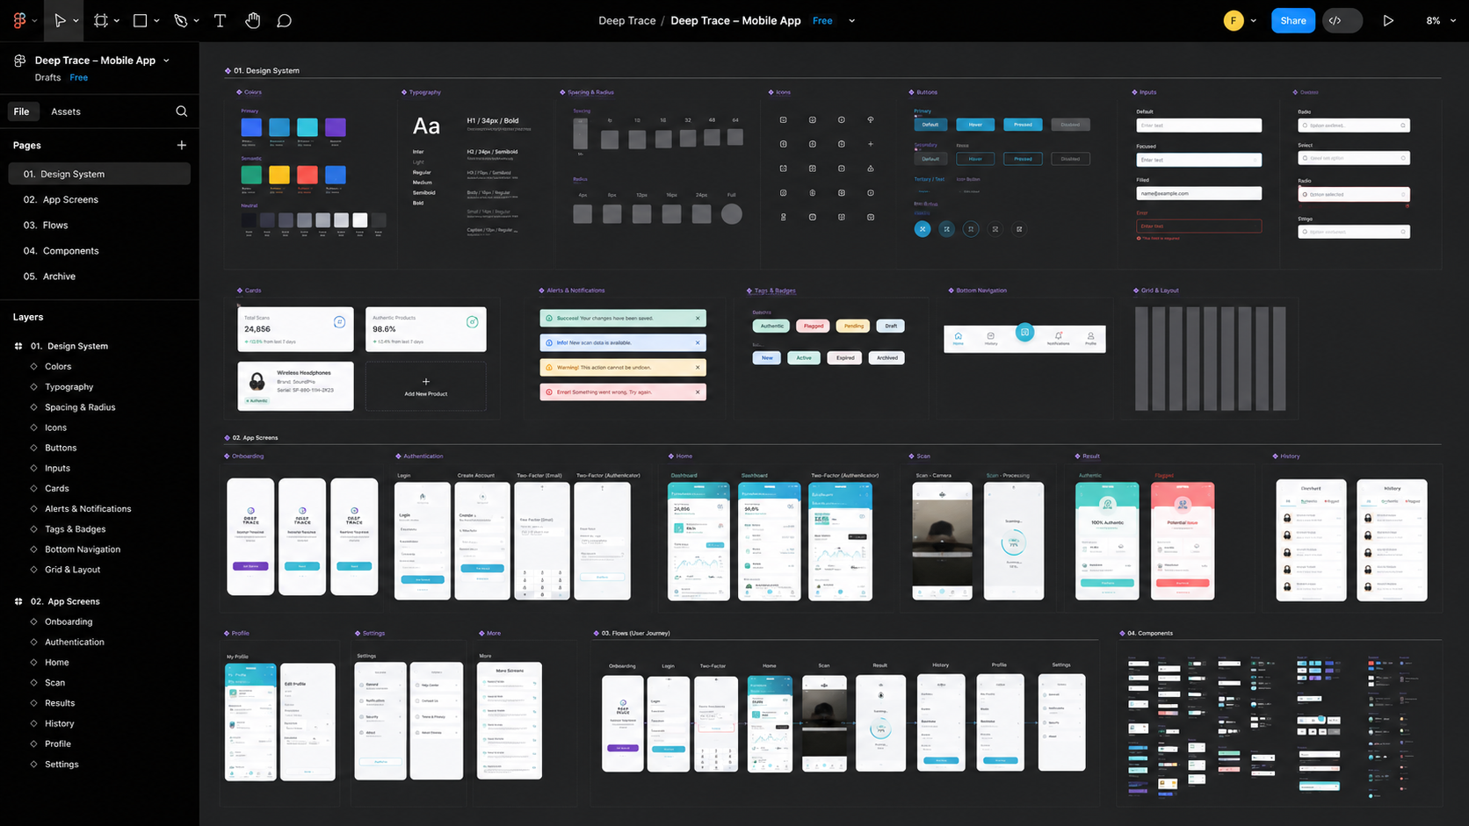This screenshot has height=826, width=1469.
Task: Select the Hand tool
Action: point(252,20)
